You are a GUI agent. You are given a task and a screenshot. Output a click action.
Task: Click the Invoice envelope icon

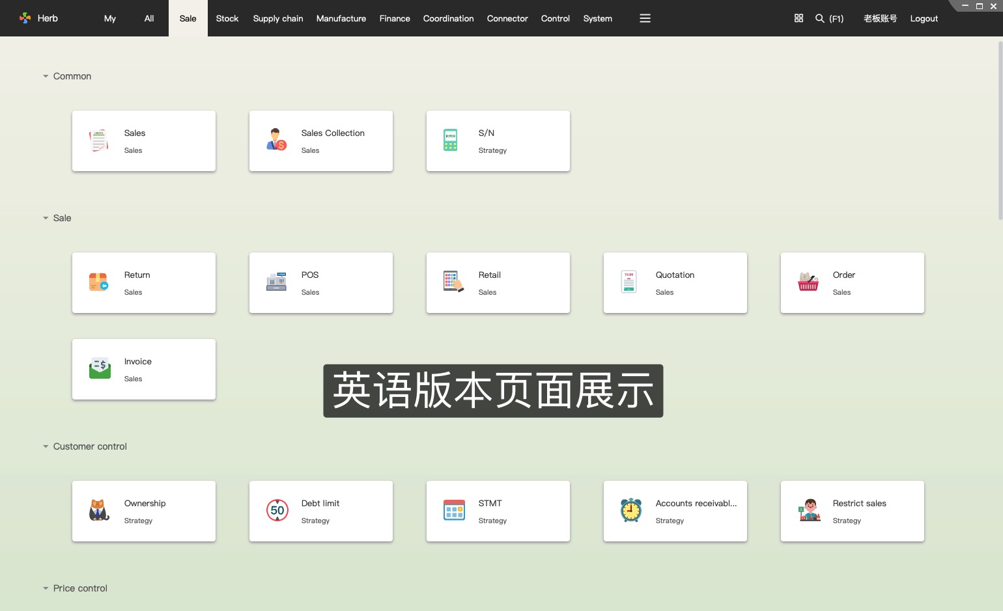click(100, 368)
